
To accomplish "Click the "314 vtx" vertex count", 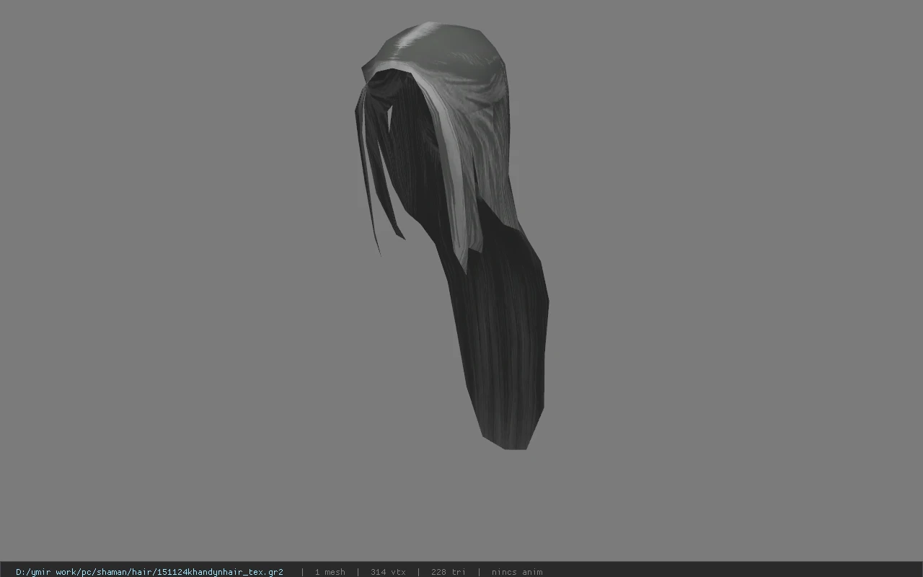I will 388,572.
